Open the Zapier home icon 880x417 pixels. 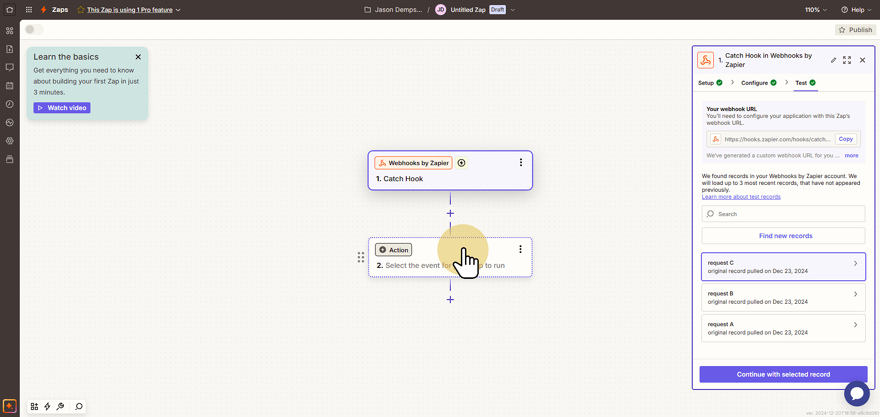(10, 10)
